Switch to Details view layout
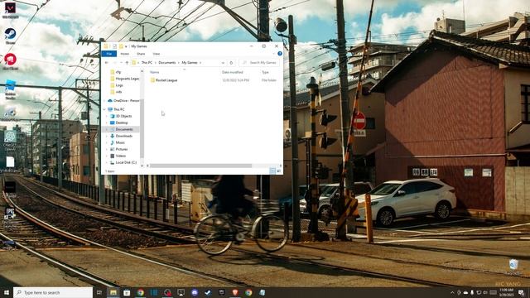Image resolution: width=530 pixels, height=298 pixels. [272, 171]
